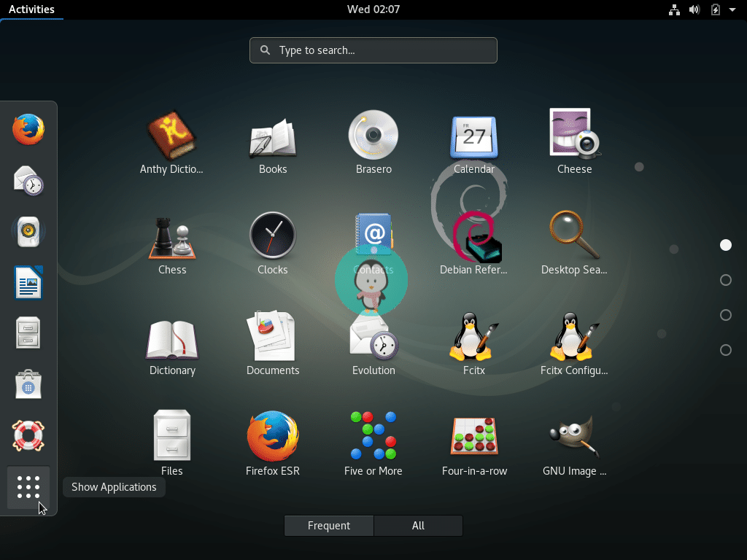The image size is (747, 560).
Task: Open the Four-in-a-row game
Action: (x=474, y=436)
